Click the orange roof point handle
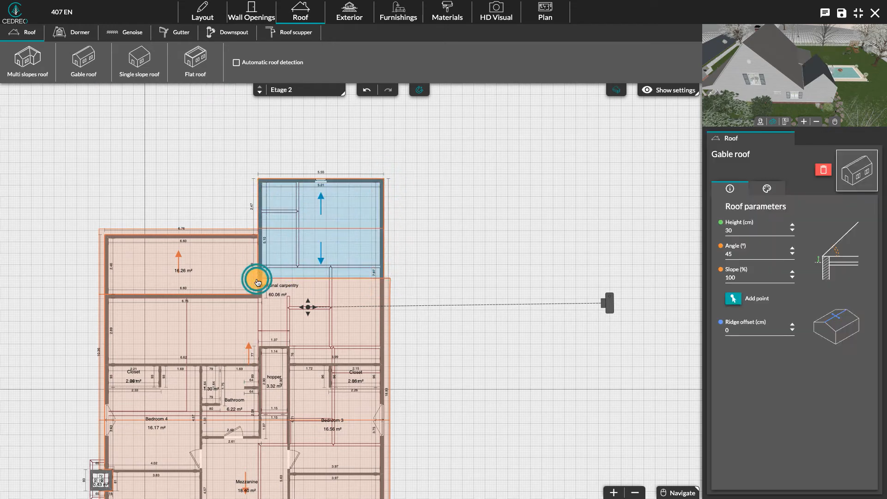Image resolution: width=887 pixels, height=499 pixels. coord(256,279)
